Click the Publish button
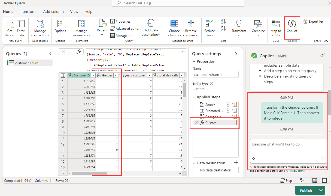This screenshot has height=196, width=331. [x=306, y=190]
